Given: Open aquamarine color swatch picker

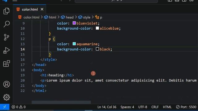Looking at the screenshot, I should pyautogui.click(x=74, y=44).
